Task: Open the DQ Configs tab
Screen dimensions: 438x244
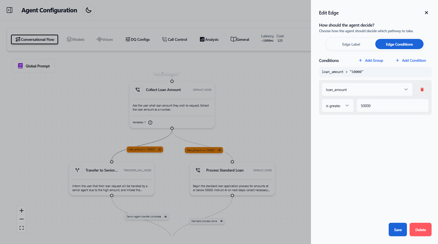Action: coord(138,39)
